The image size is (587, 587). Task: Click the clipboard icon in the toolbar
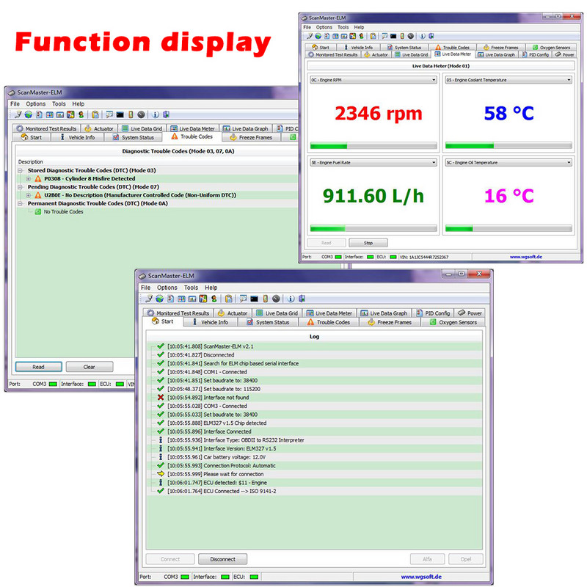(228, 299)
